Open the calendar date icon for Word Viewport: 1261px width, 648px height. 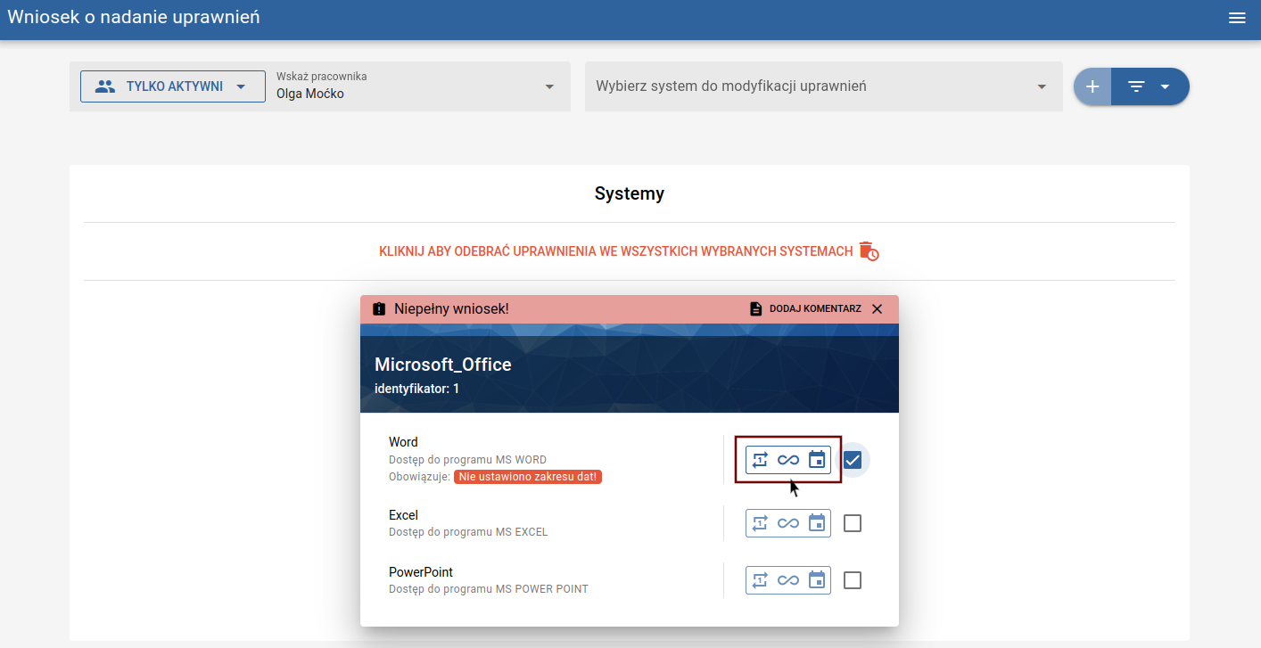(817, 460)
